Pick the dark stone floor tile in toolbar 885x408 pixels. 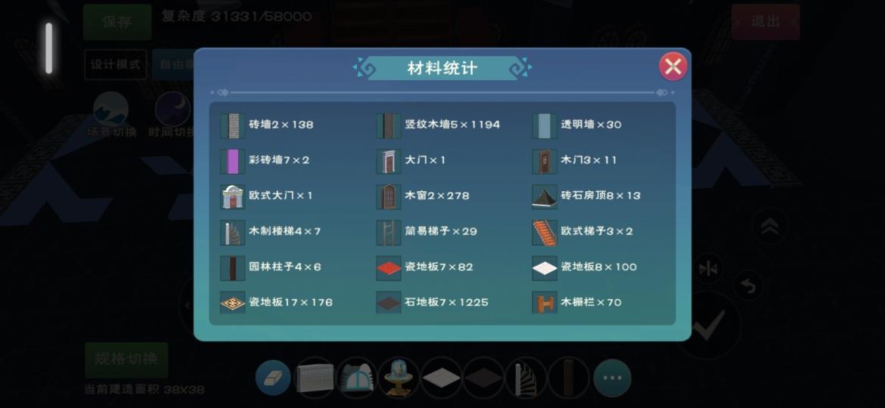pos(483,377)
